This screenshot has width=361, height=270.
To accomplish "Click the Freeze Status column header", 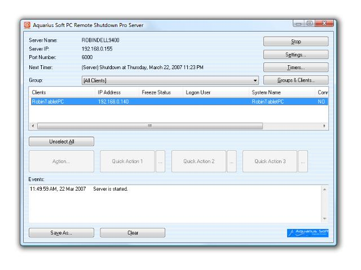I will [161, 92].
